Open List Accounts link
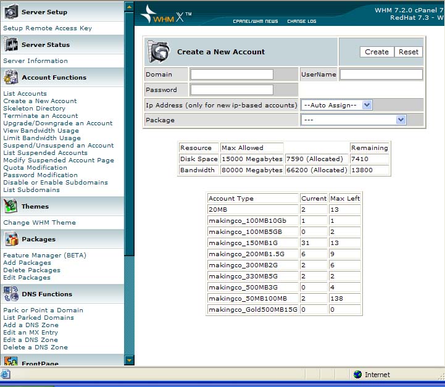Image resolution: width=445 pixels, height=387 pixels. click(25, 93)
